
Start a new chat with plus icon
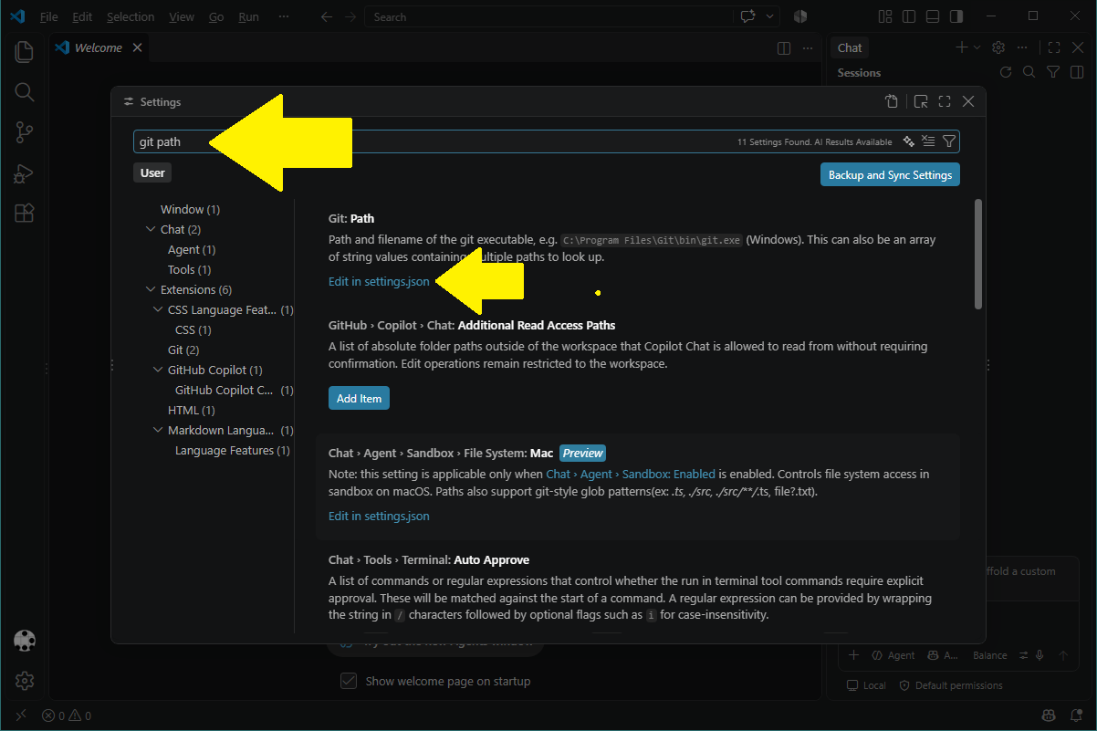pyautogui.click(x=961, y=47)
